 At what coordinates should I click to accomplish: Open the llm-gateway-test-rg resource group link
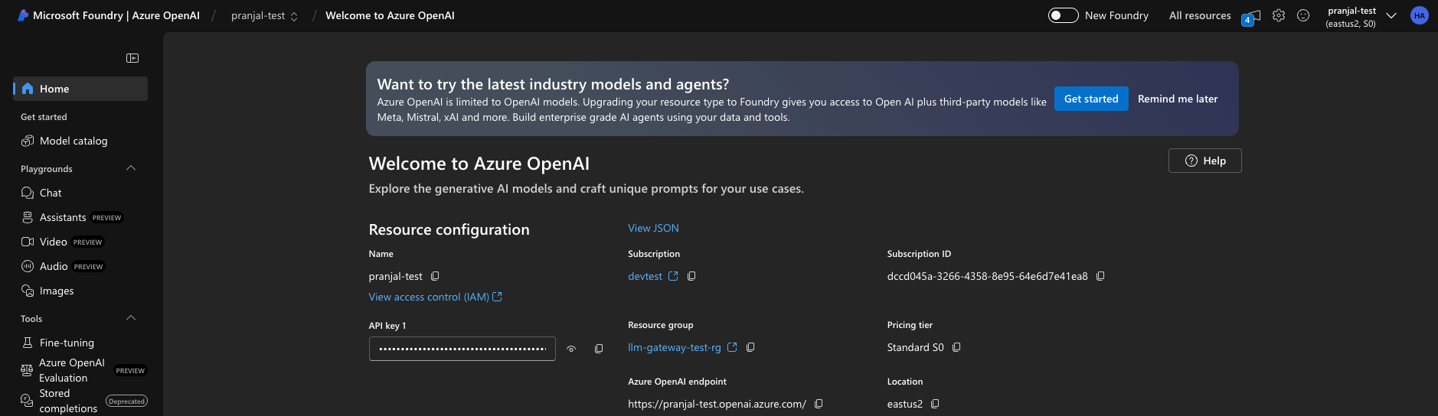(x=675, y=347)
